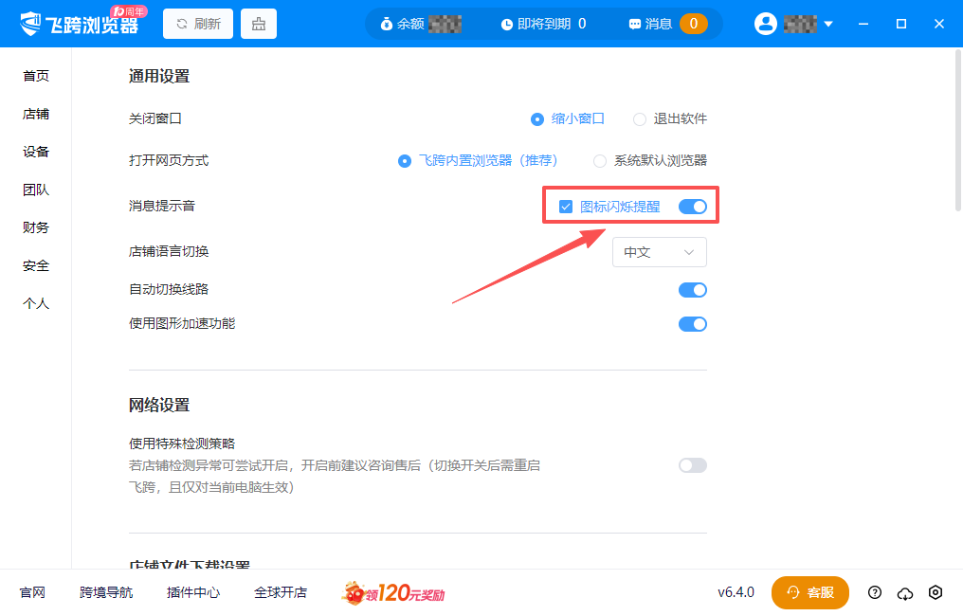Select the 退出软件 radio button
The image size is (963, 616).
(x=640, y=118)
